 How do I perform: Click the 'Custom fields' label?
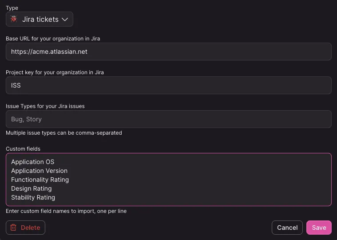(23, 149)
